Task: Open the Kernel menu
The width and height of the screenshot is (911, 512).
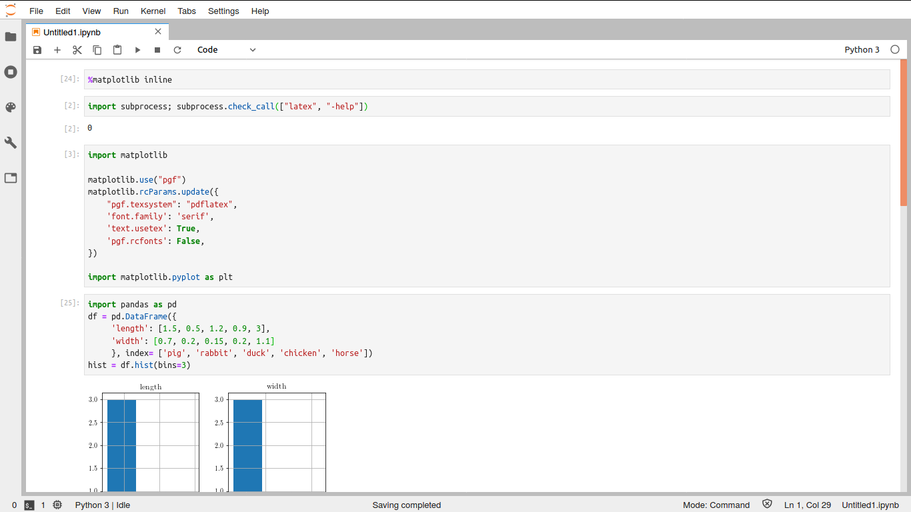Action: (153, 11)
